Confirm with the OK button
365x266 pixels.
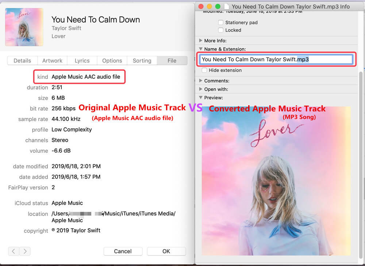(x=166, y=251)
